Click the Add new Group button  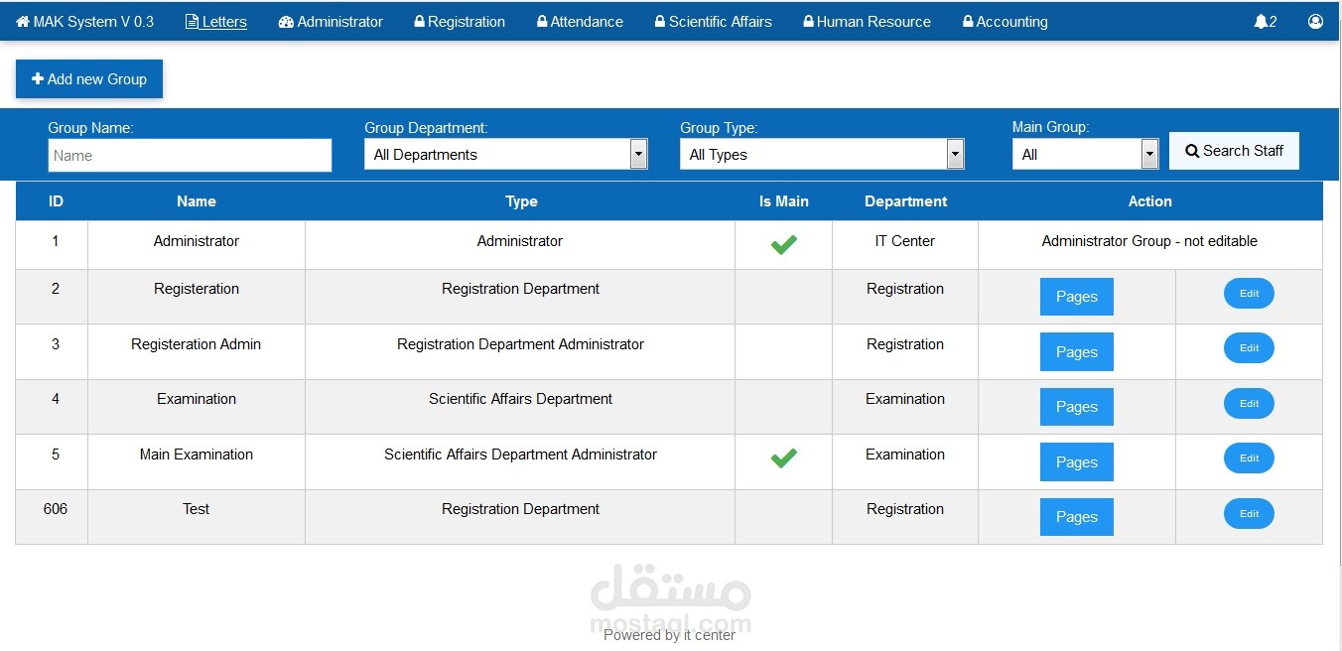[89, 79]
